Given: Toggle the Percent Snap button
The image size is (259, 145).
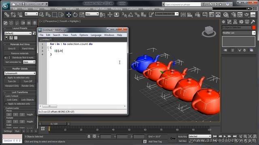Looking at the screenshot, I should [x=137, y=14].
